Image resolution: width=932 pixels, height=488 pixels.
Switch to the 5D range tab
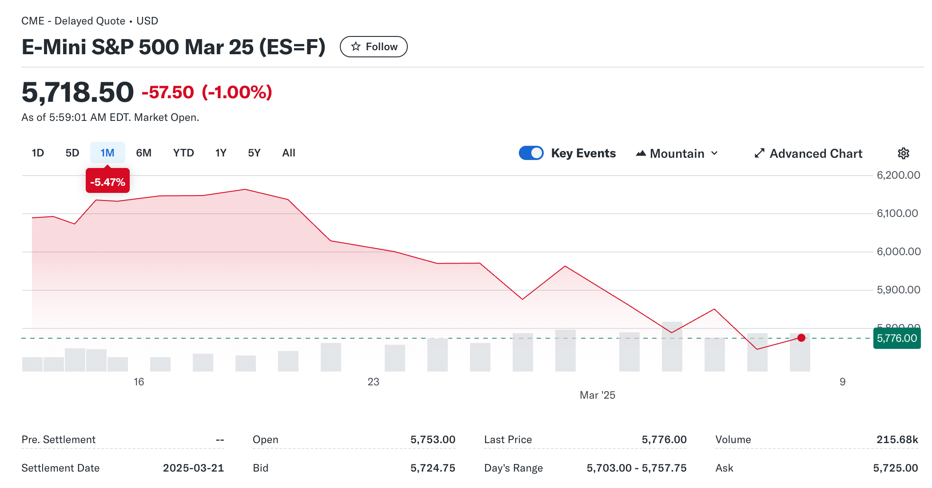coord(72,153)
